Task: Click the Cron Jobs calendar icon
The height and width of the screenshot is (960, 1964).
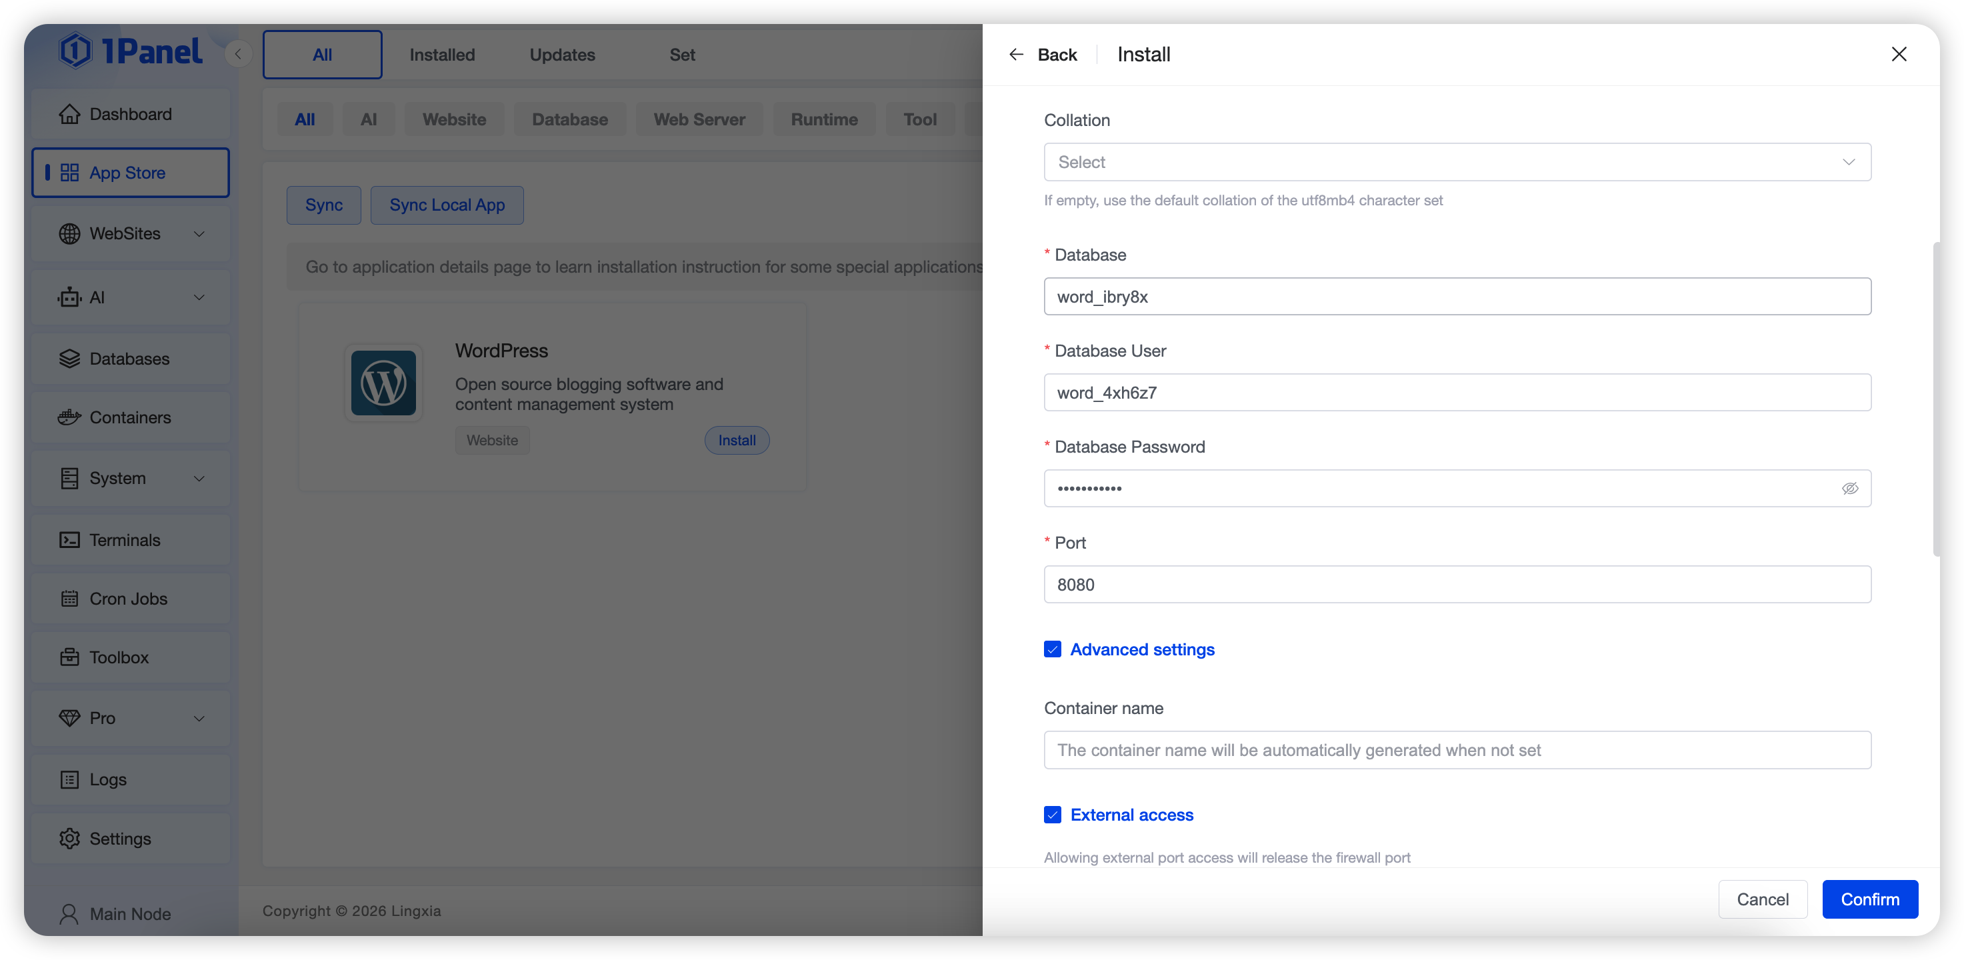Action: pos(69,599)
